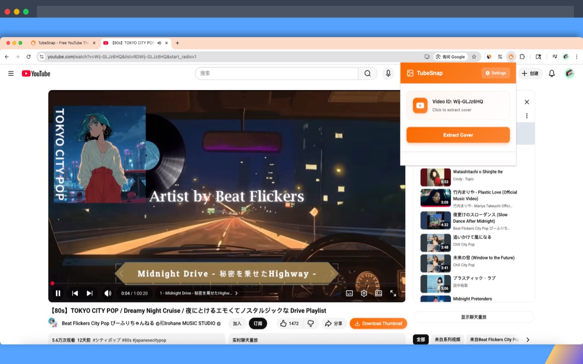
Task: Open the playlist three-dot options menu
Action: pos(527,116)
